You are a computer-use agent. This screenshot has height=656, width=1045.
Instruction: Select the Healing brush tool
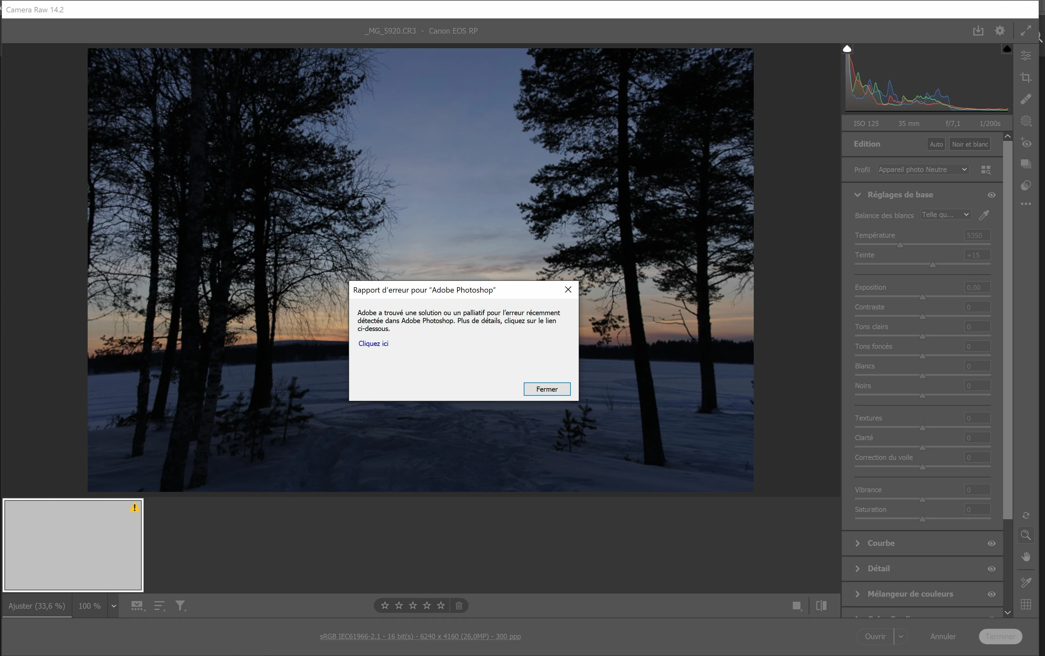[x=1026, y=99]
